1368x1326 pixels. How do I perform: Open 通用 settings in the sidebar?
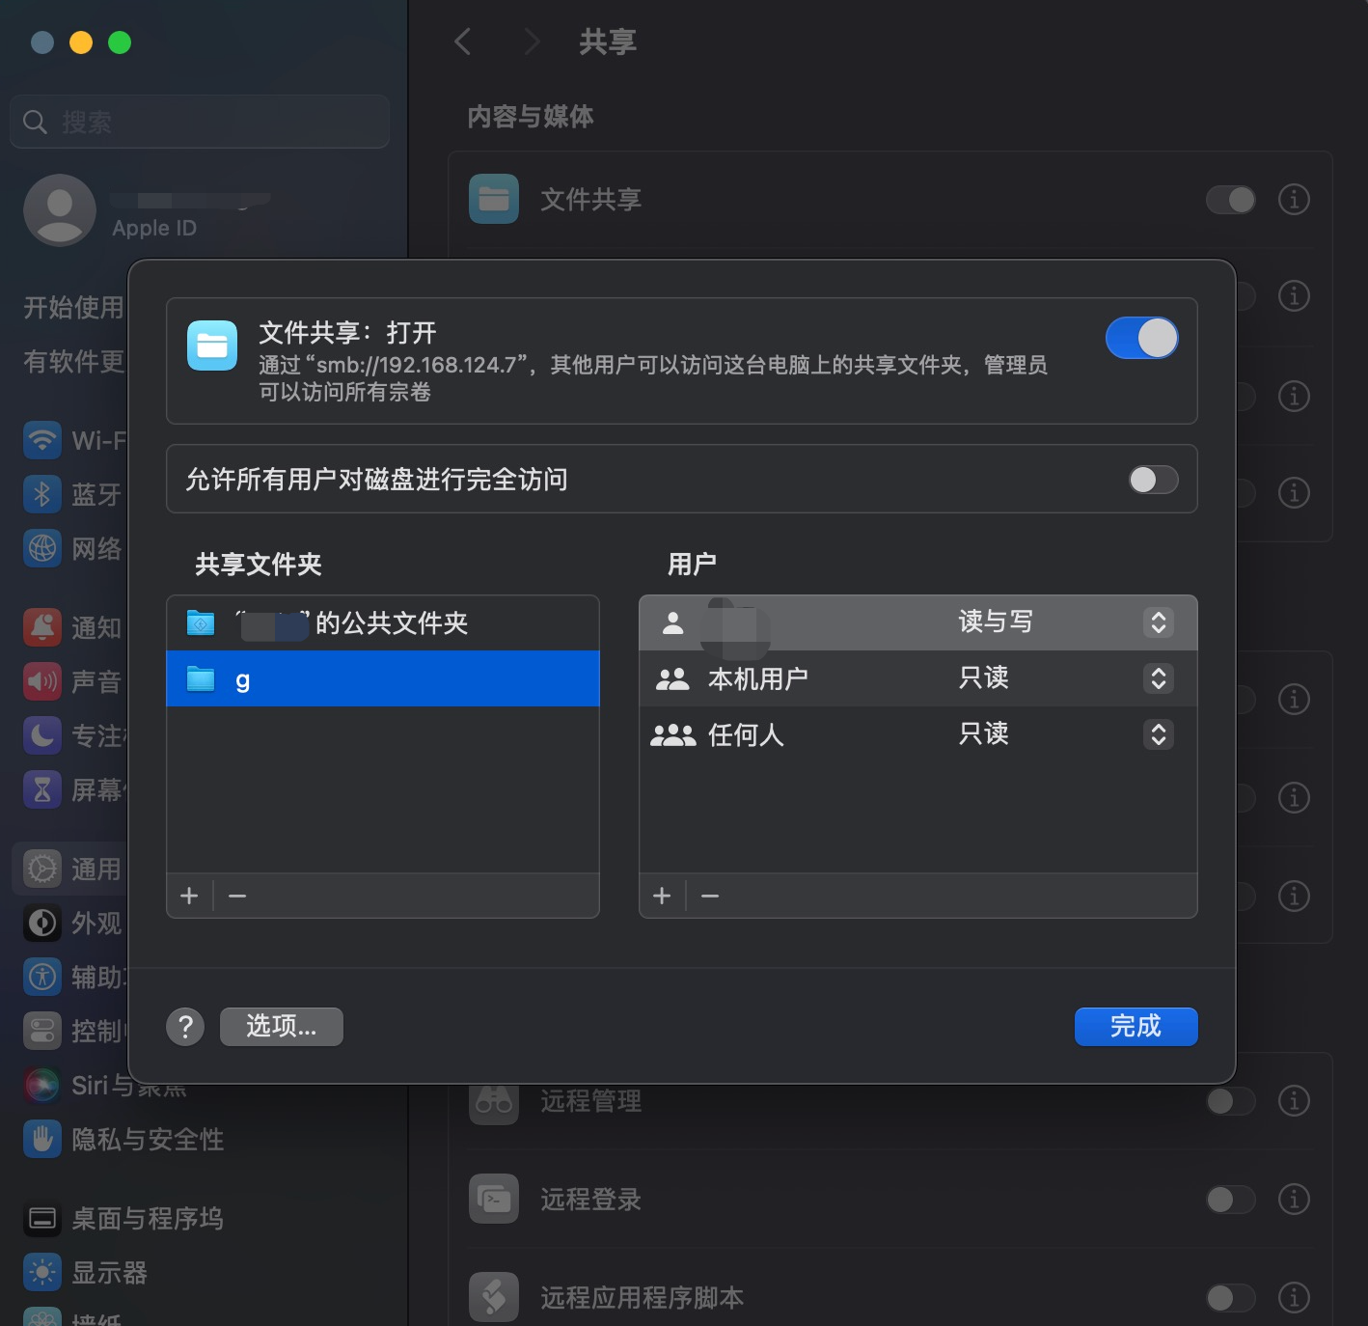tap(42, 869)
